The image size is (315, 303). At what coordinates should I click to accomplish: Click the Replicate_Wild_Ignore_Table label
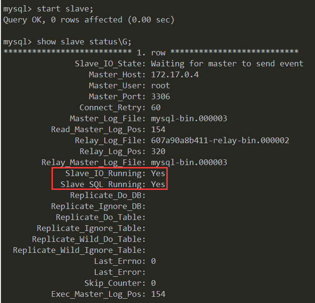pyautogui.click(x=79, y=251)
